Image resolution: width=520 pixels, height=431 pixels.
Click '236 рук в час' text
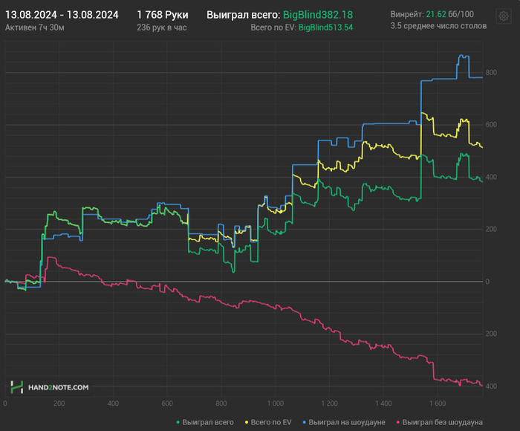point(162,27)
